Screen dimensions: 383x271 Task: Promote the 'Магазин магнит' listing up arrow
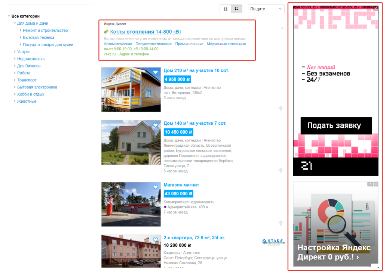(x=281, y=223)
